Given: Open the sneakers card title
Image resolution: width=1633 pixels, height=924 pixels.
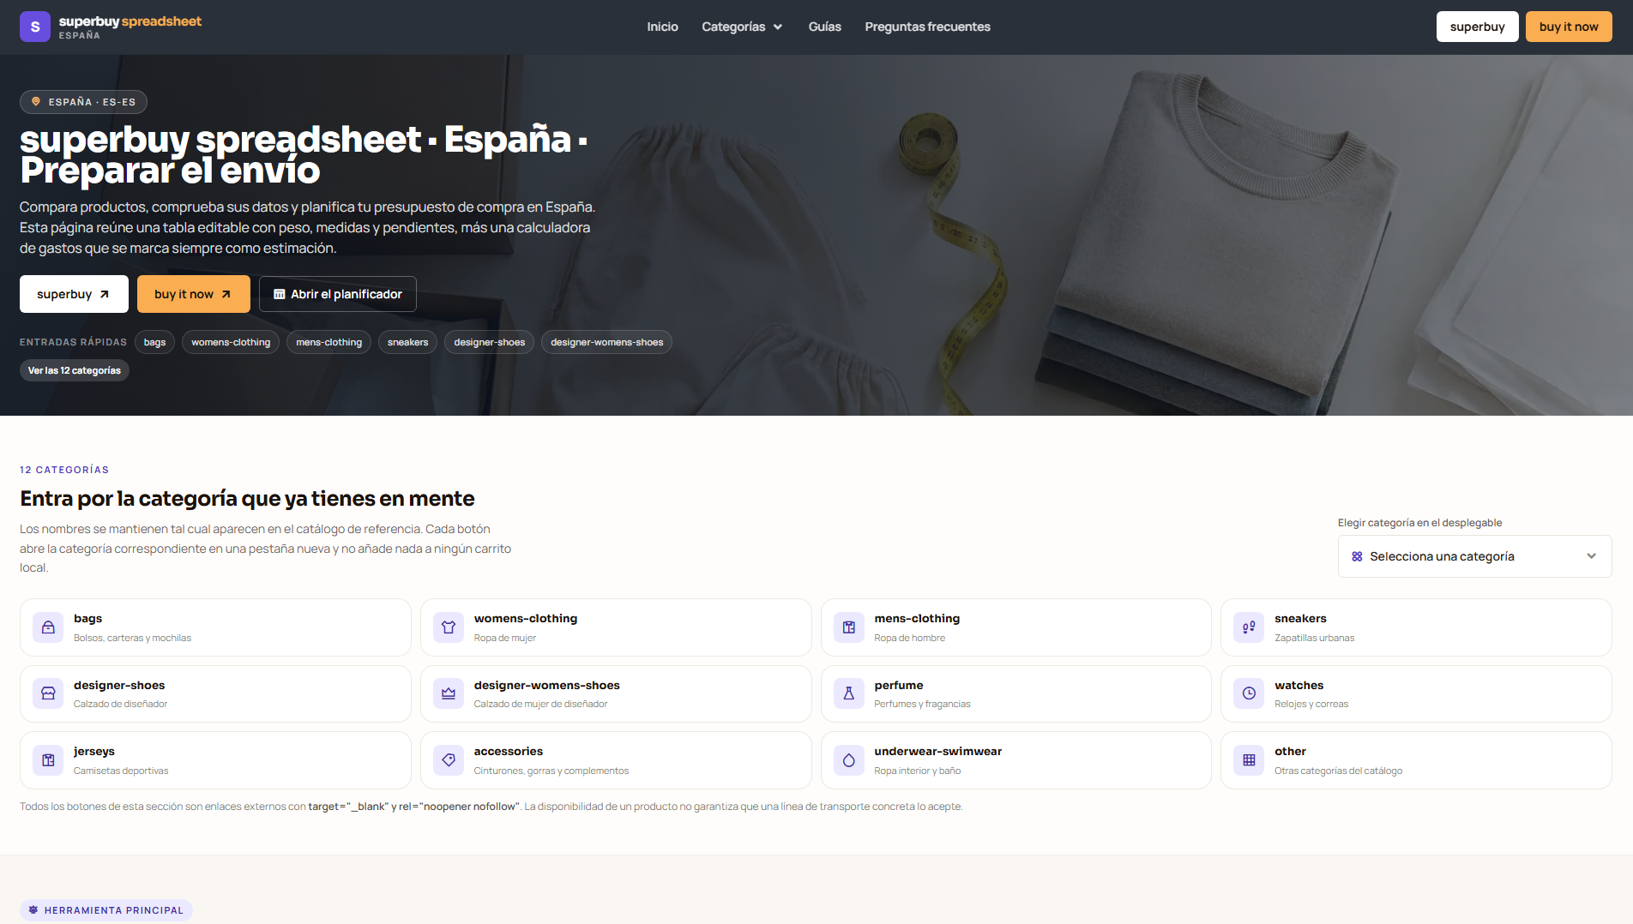Looking at the screenshot, I should pos(1300,618).
